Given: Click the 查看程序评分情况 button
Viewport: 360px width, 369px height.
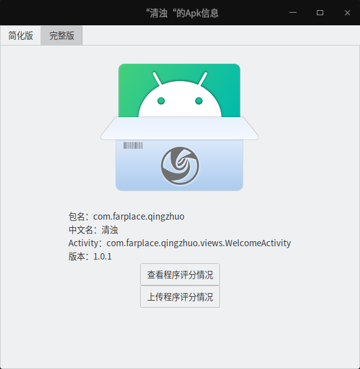Looking at the screenshot, I should pyautogui.click(x=180, y=275).
